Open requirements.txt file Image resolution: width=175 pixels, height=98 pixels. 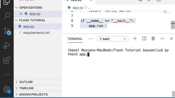(x=38, y=33)
